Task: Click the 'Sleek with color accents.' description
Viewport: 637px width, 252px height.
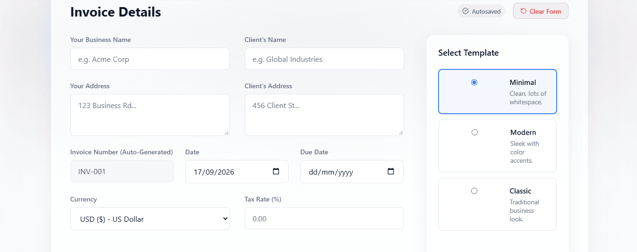Action: point(525,152)
